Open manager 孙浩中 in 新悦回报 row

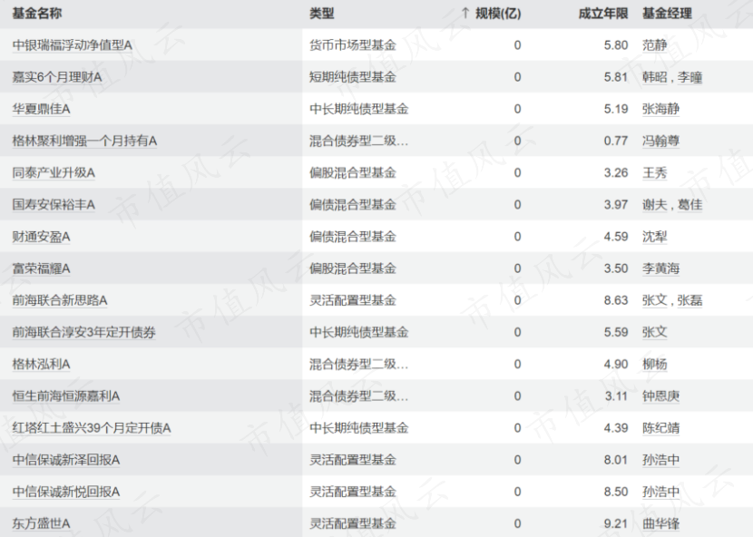pos(660,492)
